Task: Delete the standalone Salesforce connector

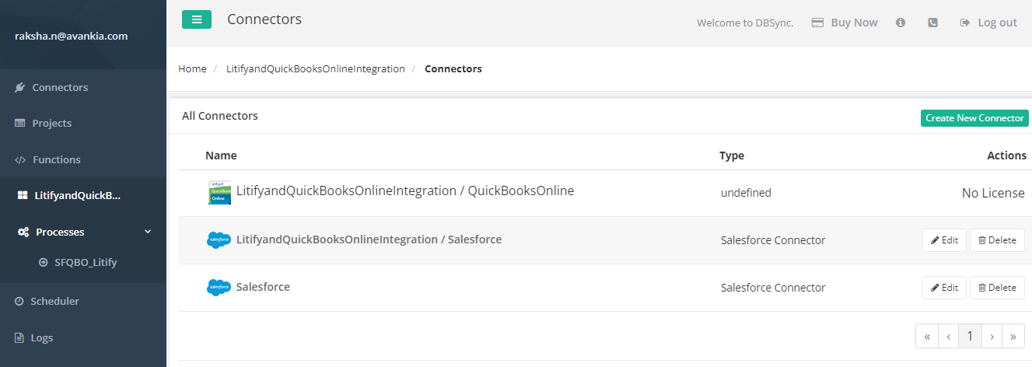Action: tap(996, 288)
